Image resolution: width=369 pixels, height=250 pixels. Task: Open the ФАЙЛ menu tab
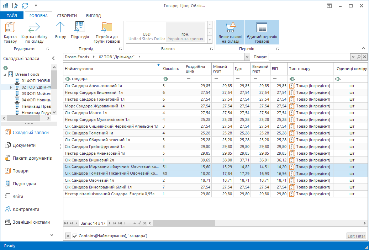click(12, 16)
